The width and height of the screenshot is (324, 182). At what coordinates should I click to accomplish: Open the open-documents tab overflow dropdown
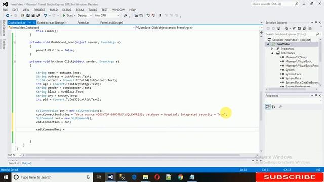[261, 23]
